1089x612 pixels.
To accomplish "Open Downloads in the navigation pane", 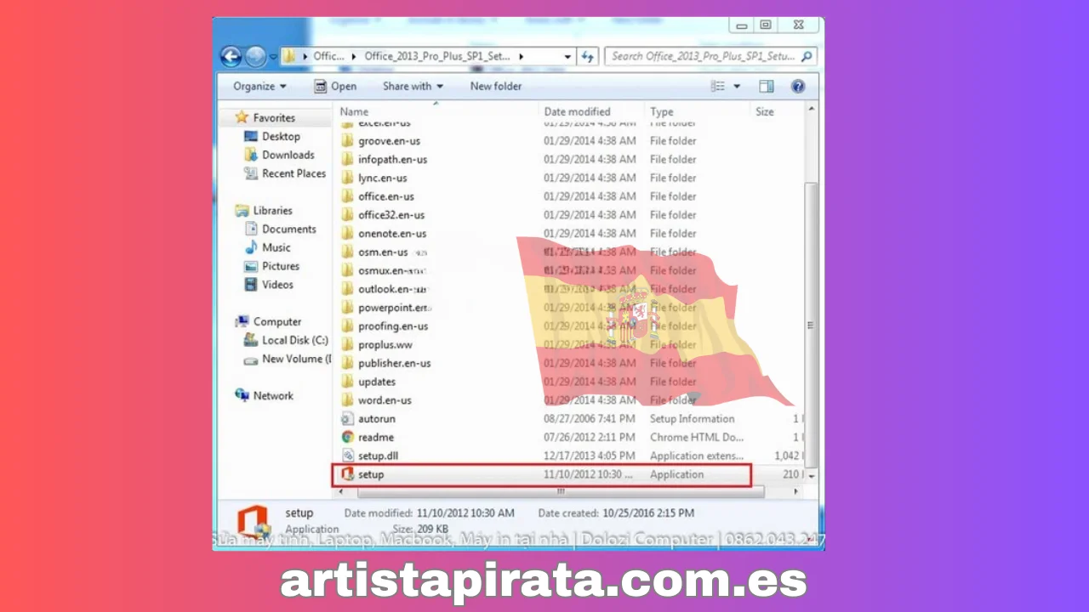I will tap(288, 155).
